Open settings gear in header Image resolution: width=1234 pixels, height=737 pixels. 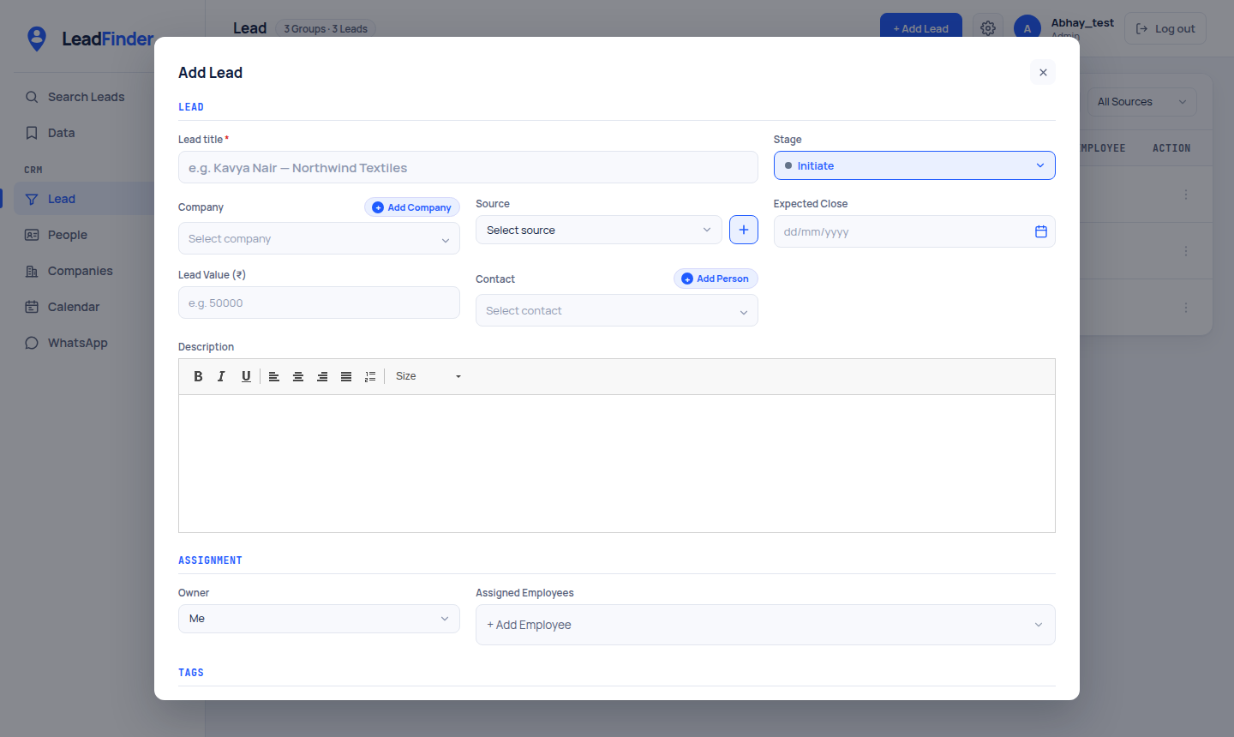pos(988,28)
